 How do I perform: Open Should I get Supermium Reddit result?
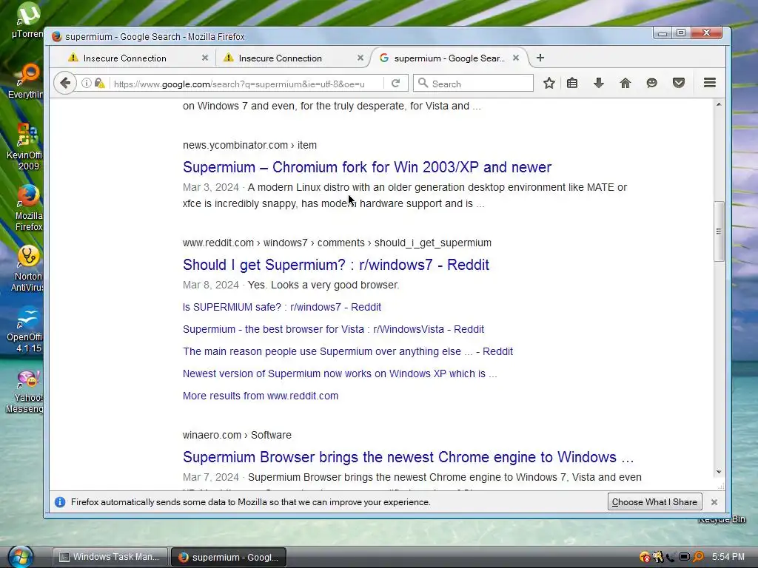(x=336, y=265)
